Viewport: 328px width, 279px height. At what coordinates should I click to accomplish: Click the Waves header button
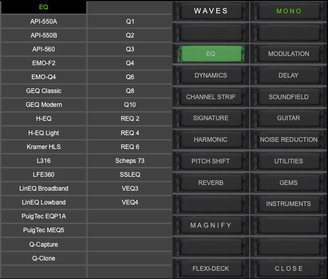pyautogui.click(x=211, y=11)
